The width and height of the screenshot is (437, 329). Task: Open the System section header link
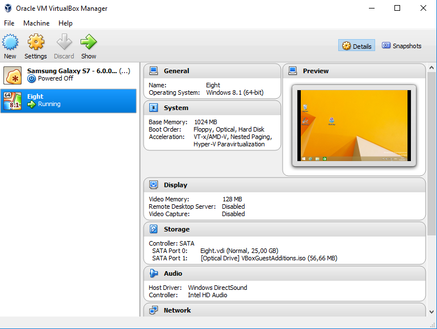pyautogui.click(x=176, y=108)
